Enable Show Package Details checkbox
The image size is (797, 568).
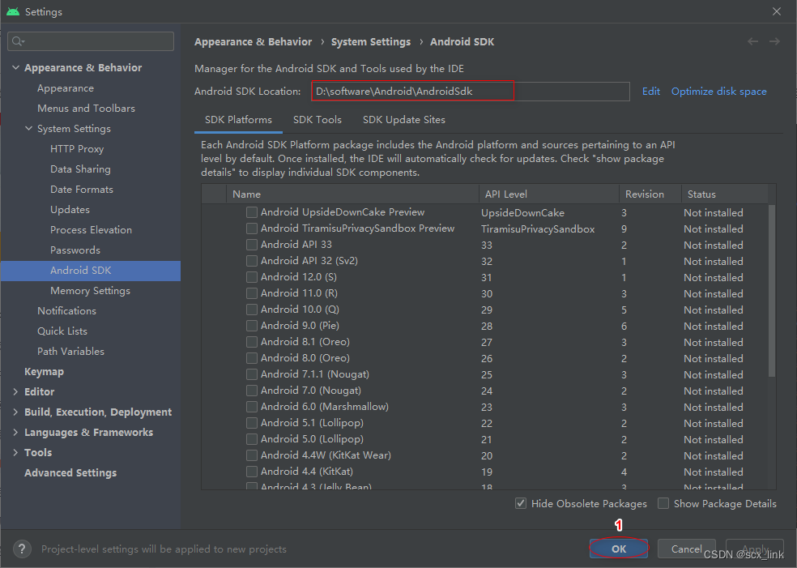pos(663,503)
